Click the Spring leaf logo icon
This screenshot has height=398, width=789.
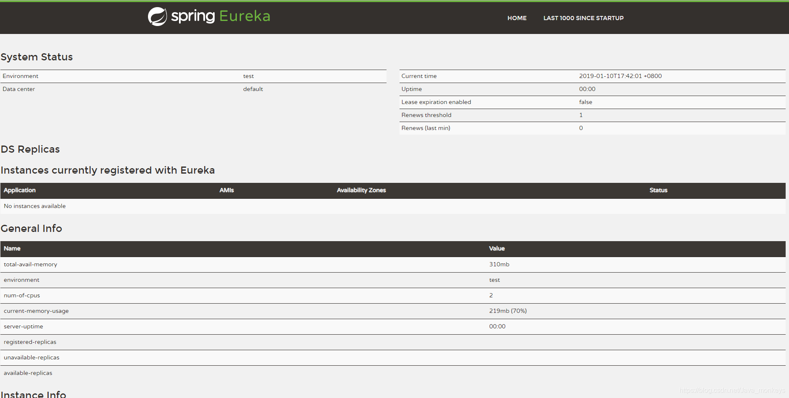[x=157, y=16]
